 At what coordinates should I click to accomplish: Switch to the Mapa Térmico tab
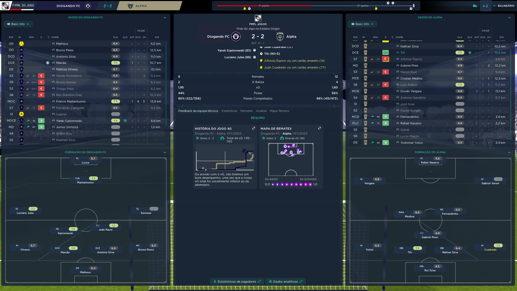(279, 111)
